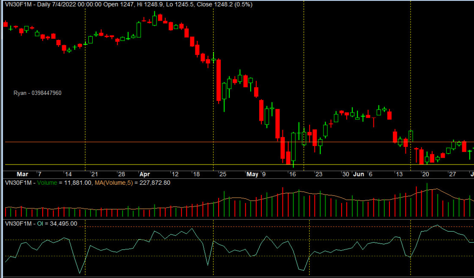Screen dimensions: 474x278
Task: Click the VN30F1M Daily price chart title
Action: 129,5
